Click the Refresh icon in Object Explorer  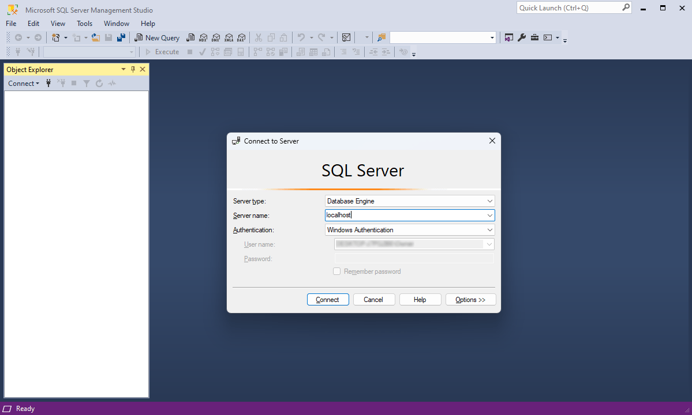[x=99, y=83]
